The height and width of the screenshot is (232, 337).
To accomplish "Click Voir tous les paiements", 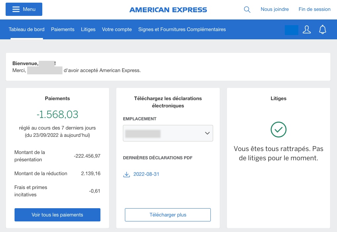I will (57, 214).
